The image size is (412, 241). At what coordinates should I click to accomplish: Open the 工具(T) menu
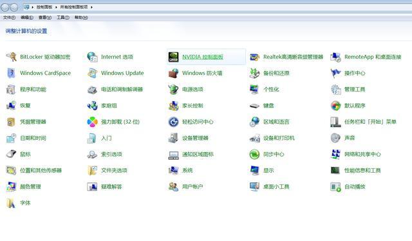click(x=63, y=17)
